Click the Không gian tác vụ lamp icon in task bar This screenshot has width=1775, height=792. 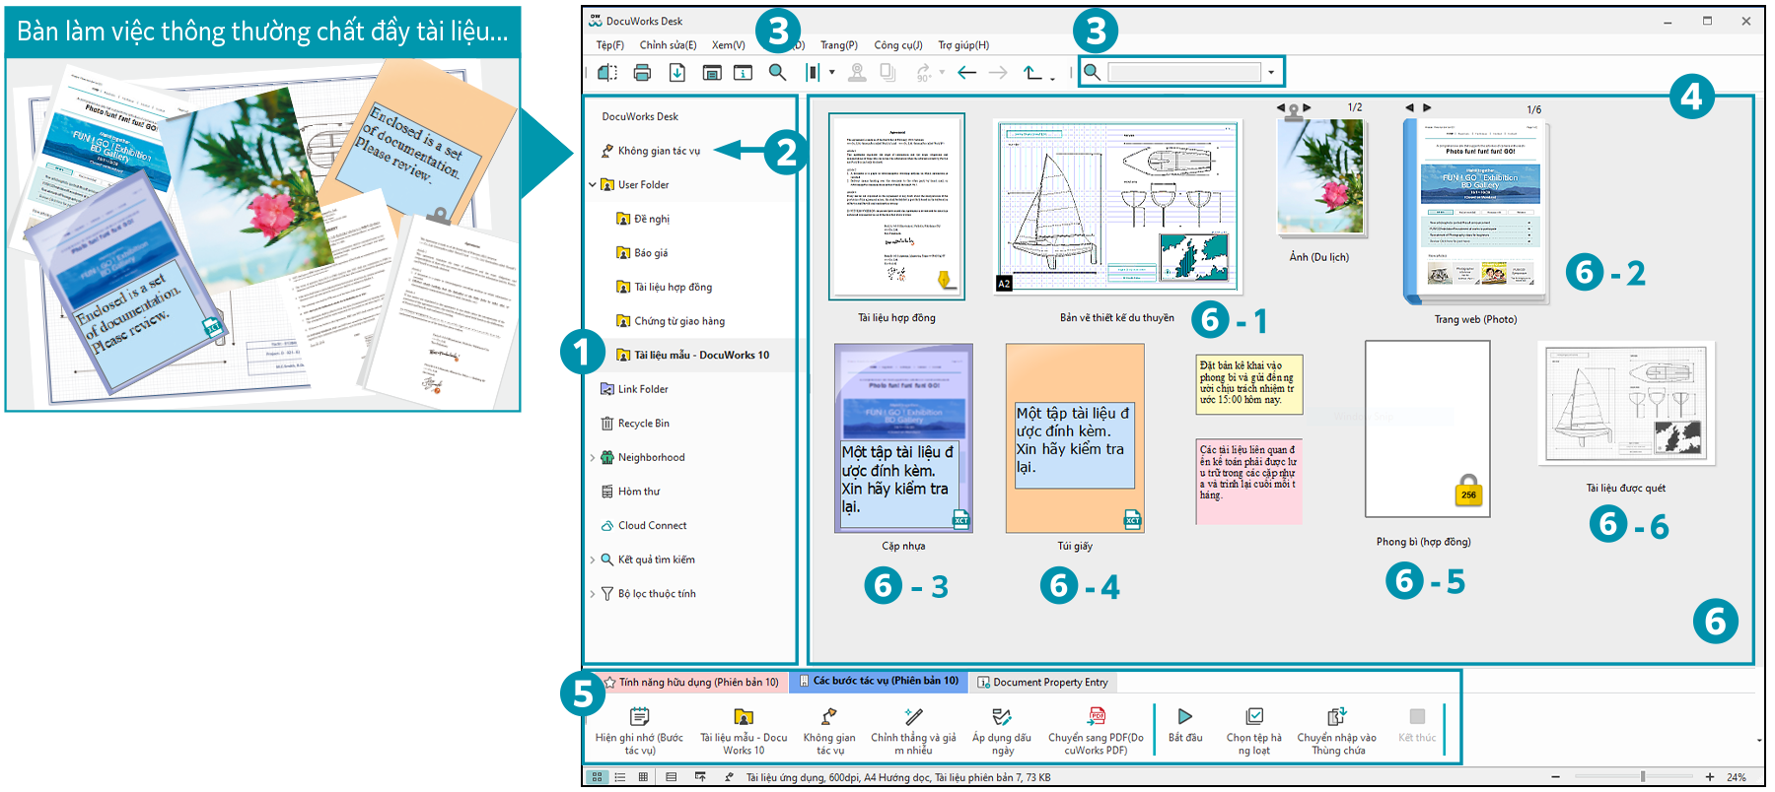coord(829,716)
